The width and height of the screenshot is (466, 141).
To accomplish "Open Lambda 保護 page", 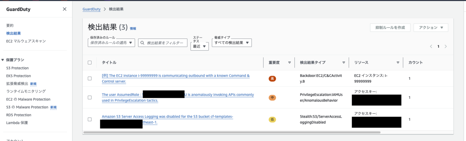I will [x=17, y=122].
